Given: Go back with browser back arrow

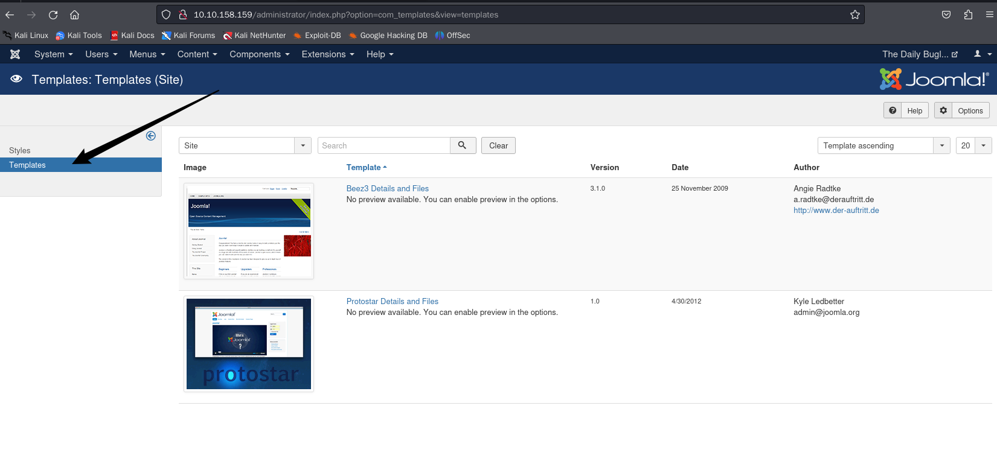Looking at the screenshot, I should pos(10,14).
